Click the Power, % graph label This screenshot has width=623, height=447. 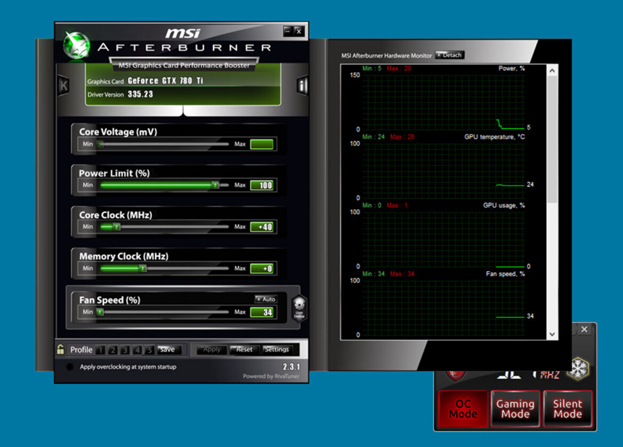512,68
